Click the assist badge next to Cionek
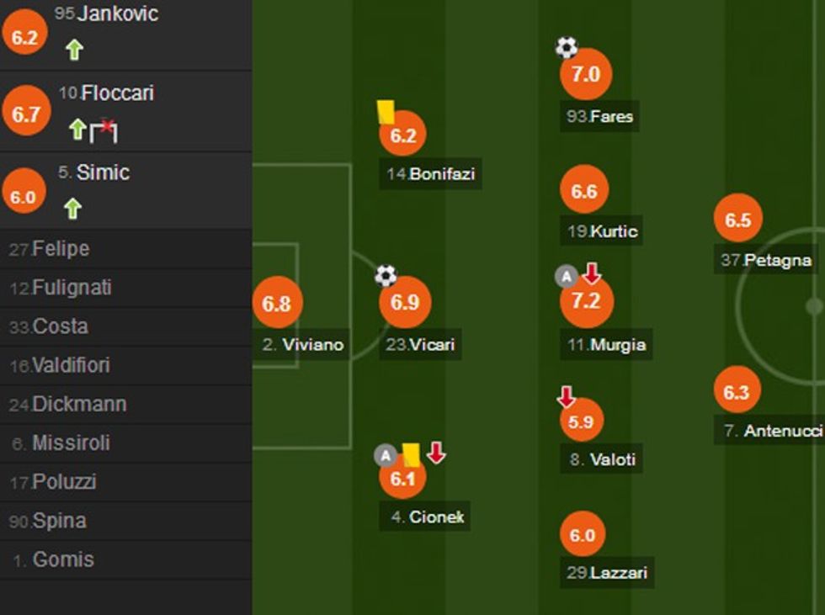 386,456
